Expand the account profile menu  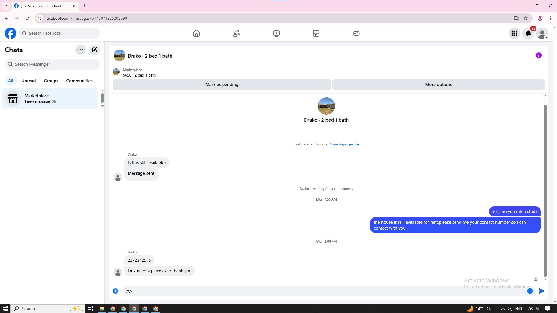point(542,33)
